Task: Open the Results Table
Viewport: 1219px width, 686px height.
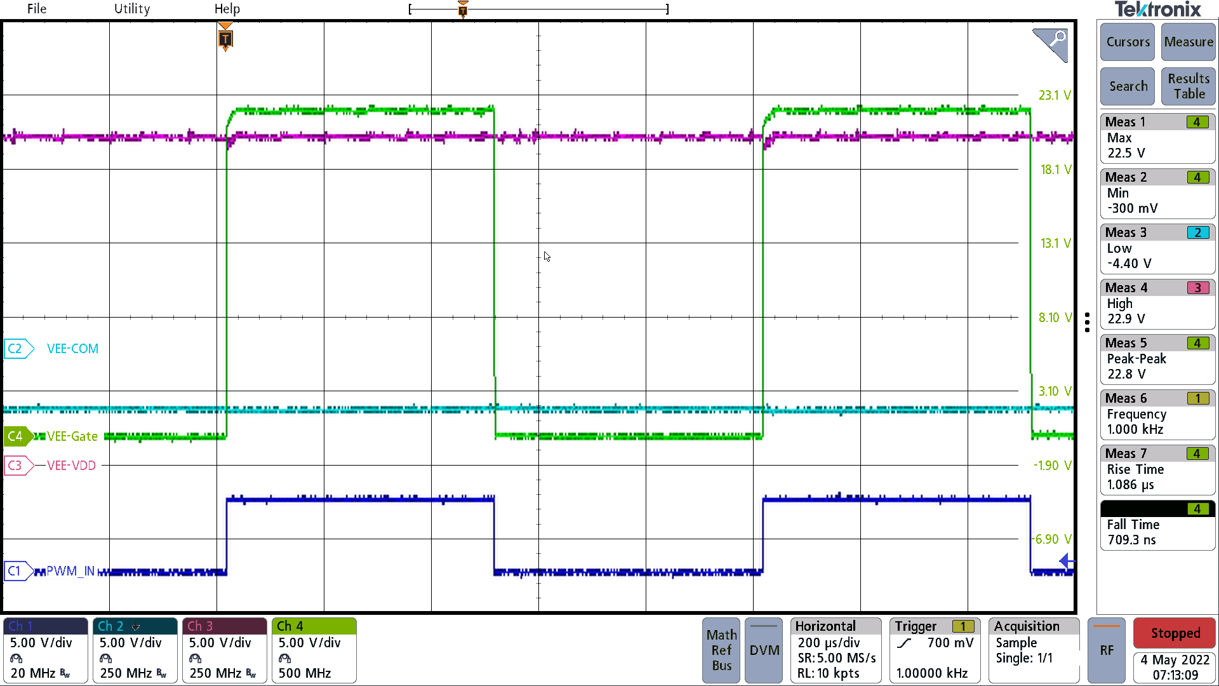Action: coord(1187,86)
